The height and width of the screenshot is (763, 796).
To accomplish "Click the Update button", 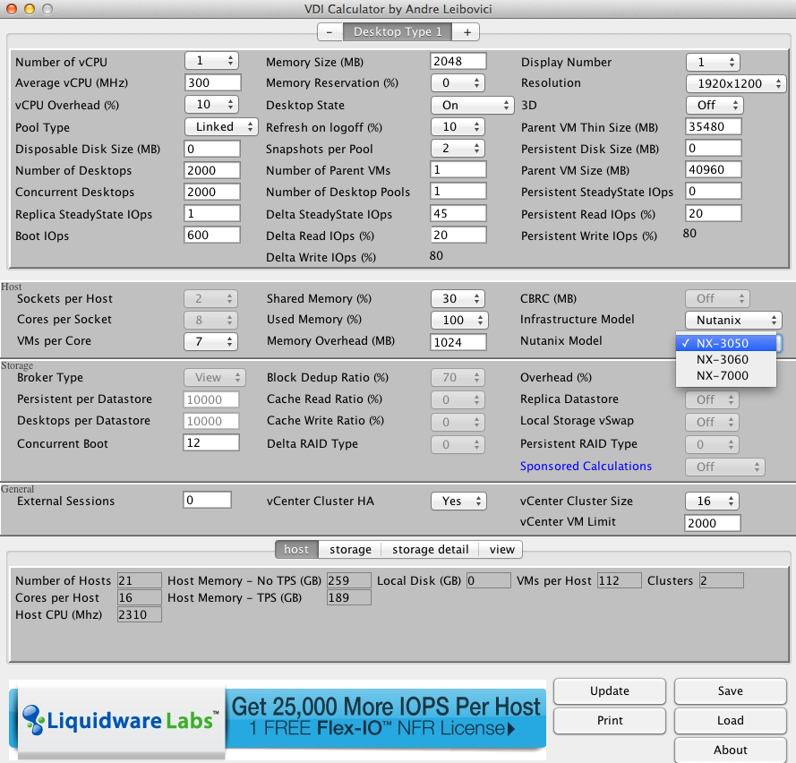I will coord(610,691).
